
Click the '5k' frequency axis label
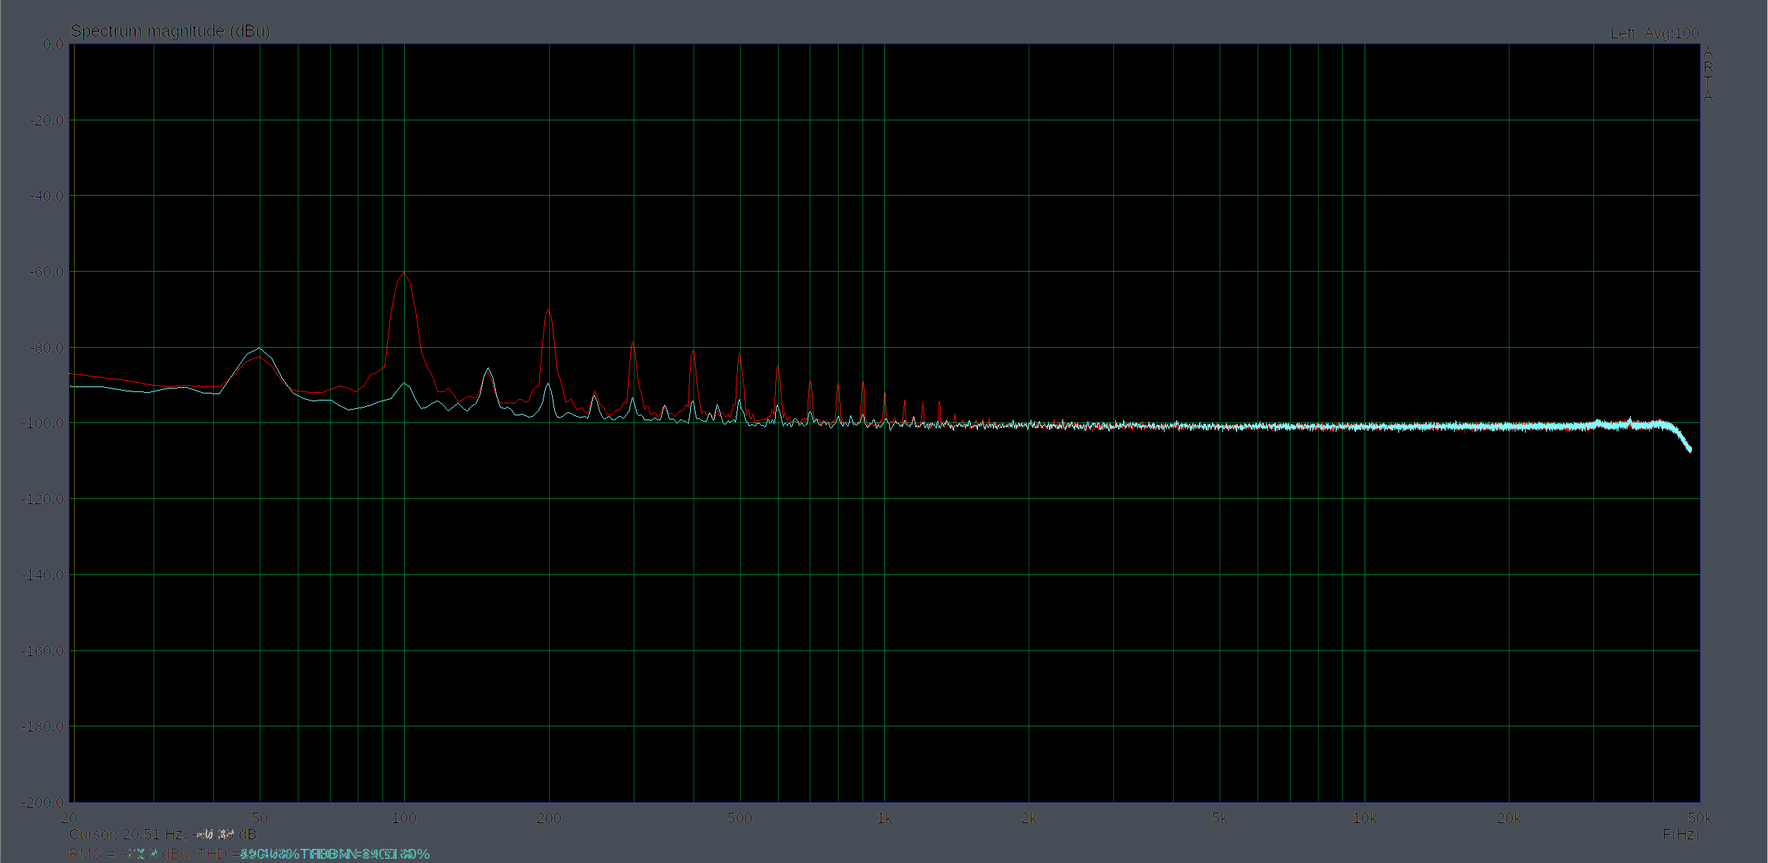coord(1220,818)
